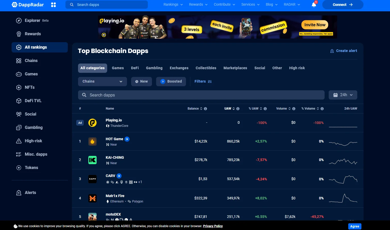Click Invite Now in the ad banner

tap(315, 25)
